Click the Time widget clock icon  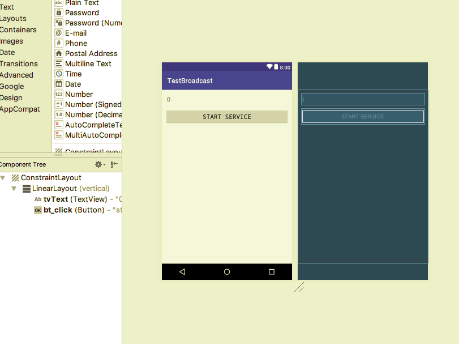[x=58, y=74]
